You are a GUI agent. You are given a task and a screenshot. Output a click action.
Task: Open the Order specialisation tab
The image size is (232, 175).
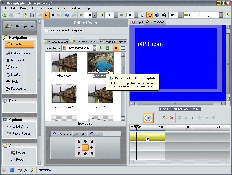click(x=80, y=134)
